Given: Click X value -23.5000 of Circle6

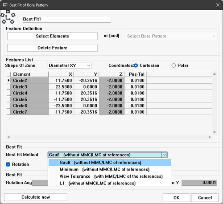Looking at the screenshot, I should pos(61,106).
